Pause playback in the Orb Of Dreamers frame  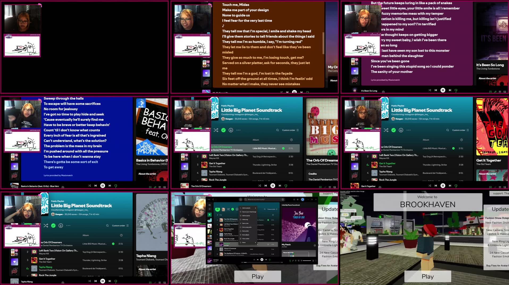(x=273, y=186)
